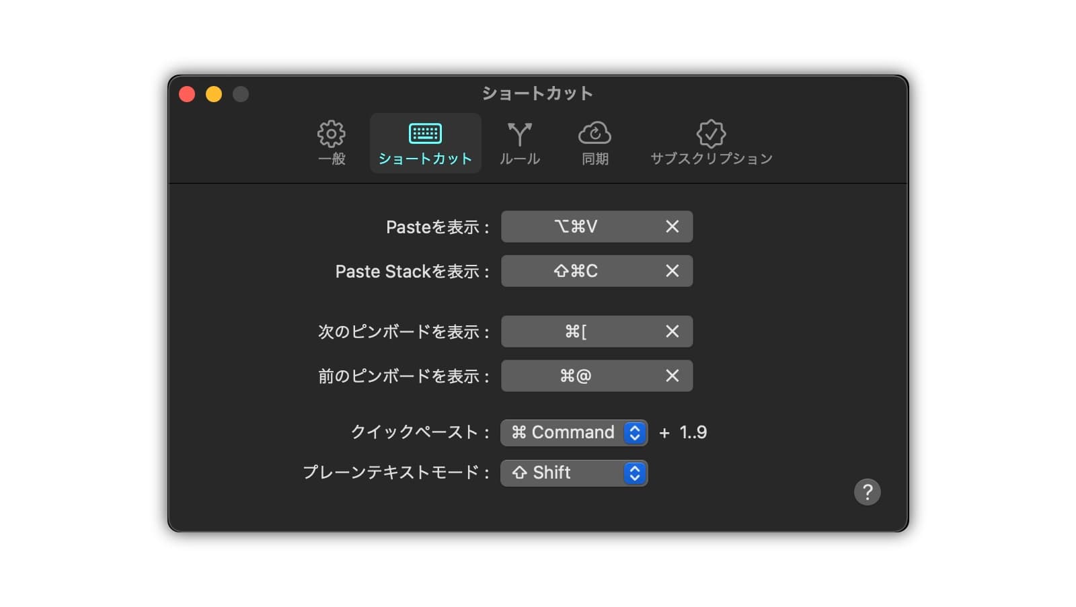Click the Paste Stackを表示 label

point(412,272)
